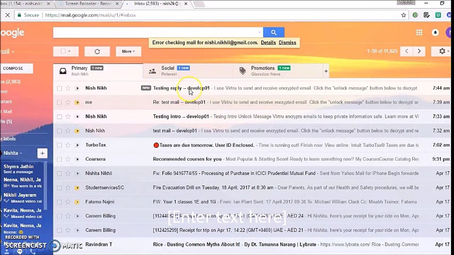Select the Testing reply email checkbox
Viewport: 454px width, 255px height.
point(59,88)
